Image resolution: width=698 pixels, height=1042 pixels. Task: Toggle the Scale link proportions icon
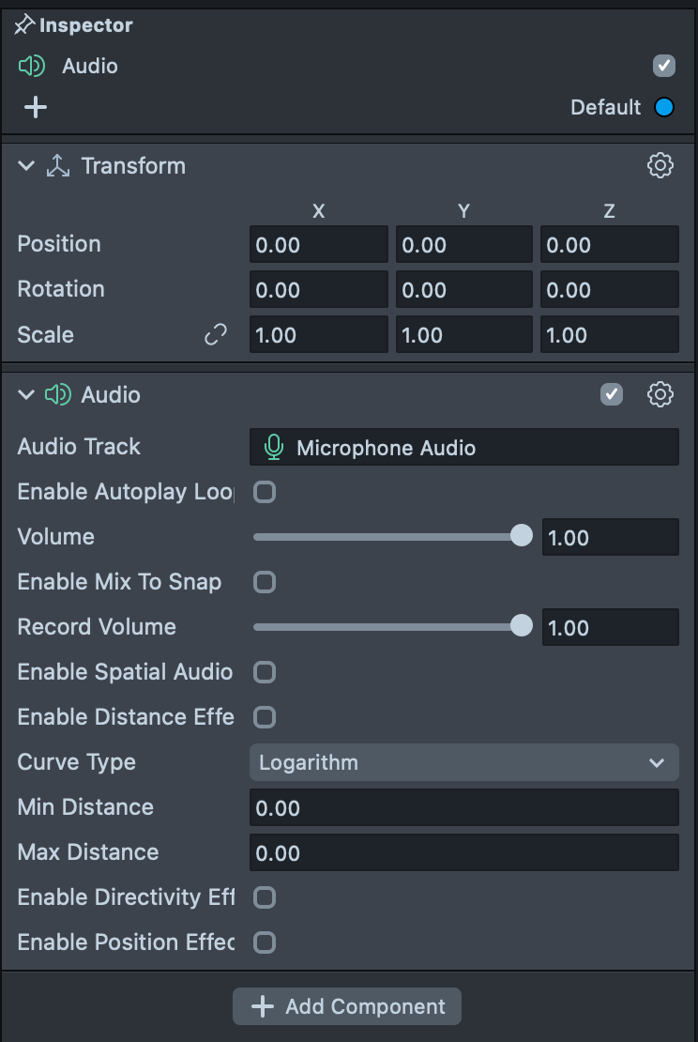tap(216, 335)
